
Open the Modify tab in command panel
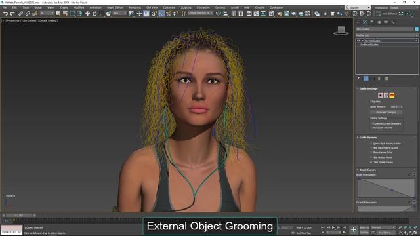(x=365, y=22)
